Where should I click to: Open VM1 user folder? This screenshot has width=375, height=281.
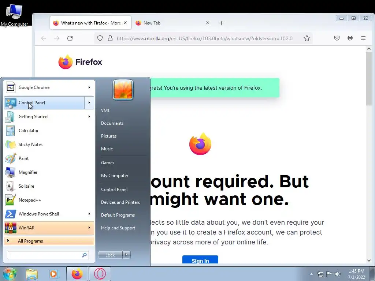pos(105,110)
